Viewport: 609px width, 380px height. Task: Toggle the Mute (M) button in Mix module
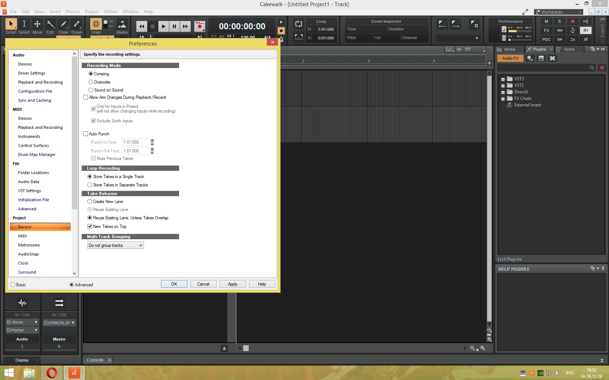547,22
